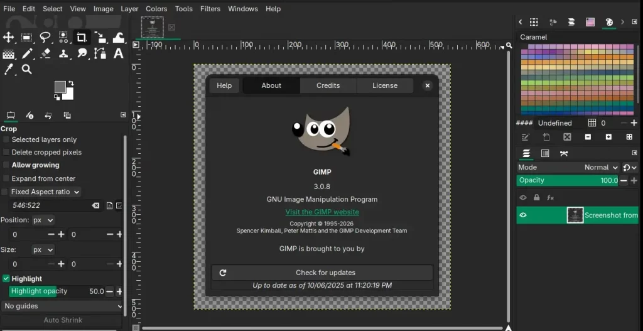643x331 pixels.
Task: Open the Size unit px dropdown
Action: click(x=43, y=250)
